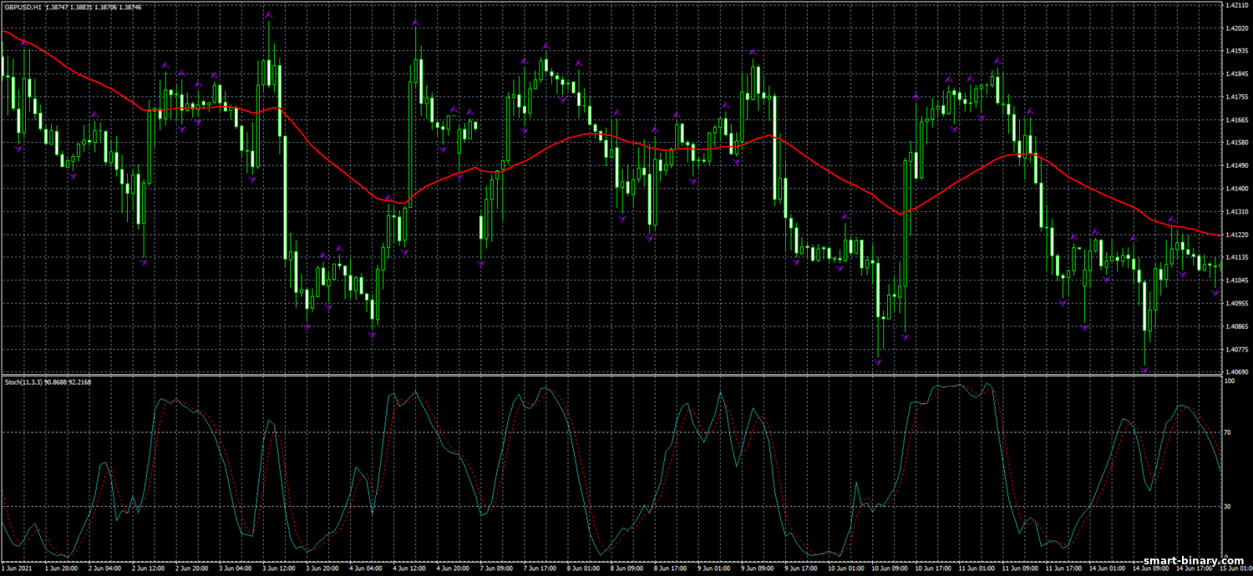
Task: Click the 4 Jun 12:00 time label
Action: point(408,568)
